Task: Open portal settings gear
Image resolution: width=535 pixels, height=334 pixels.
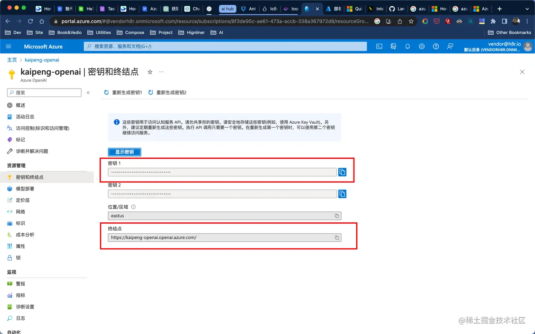Action: pos(422,46)
